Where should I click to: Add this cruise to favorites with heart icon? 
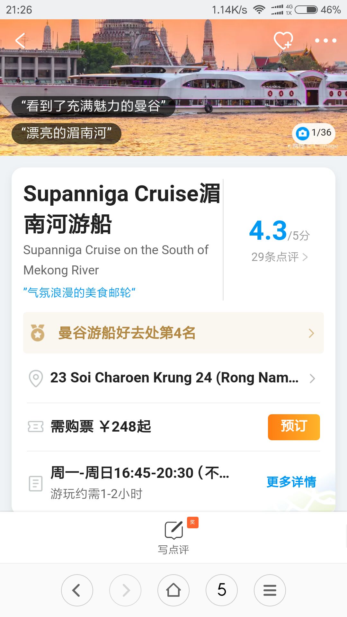click(x=283, y=41)
